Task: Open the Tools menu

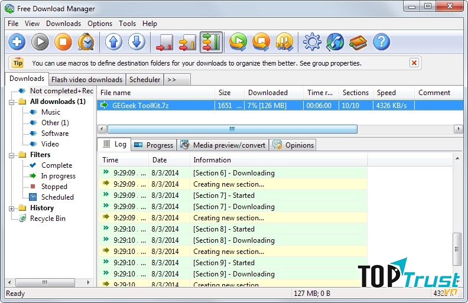Action: (x=127, y=24)
